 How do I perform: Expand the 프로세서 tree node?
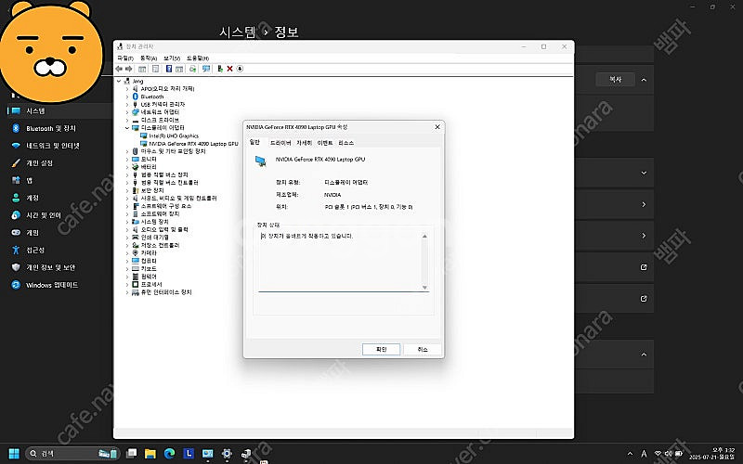tap(127, 285)
